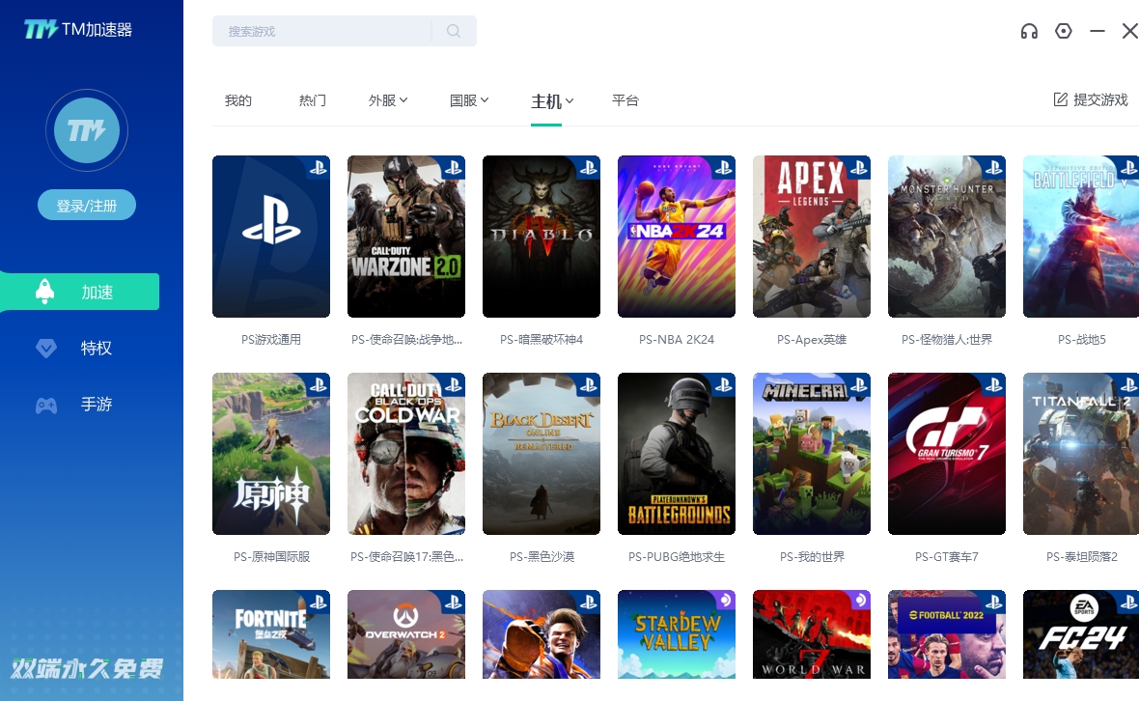Open the Gran Turismo 7 cover
The width and height of the screenshot is (1139, 701).
point(947,454)
